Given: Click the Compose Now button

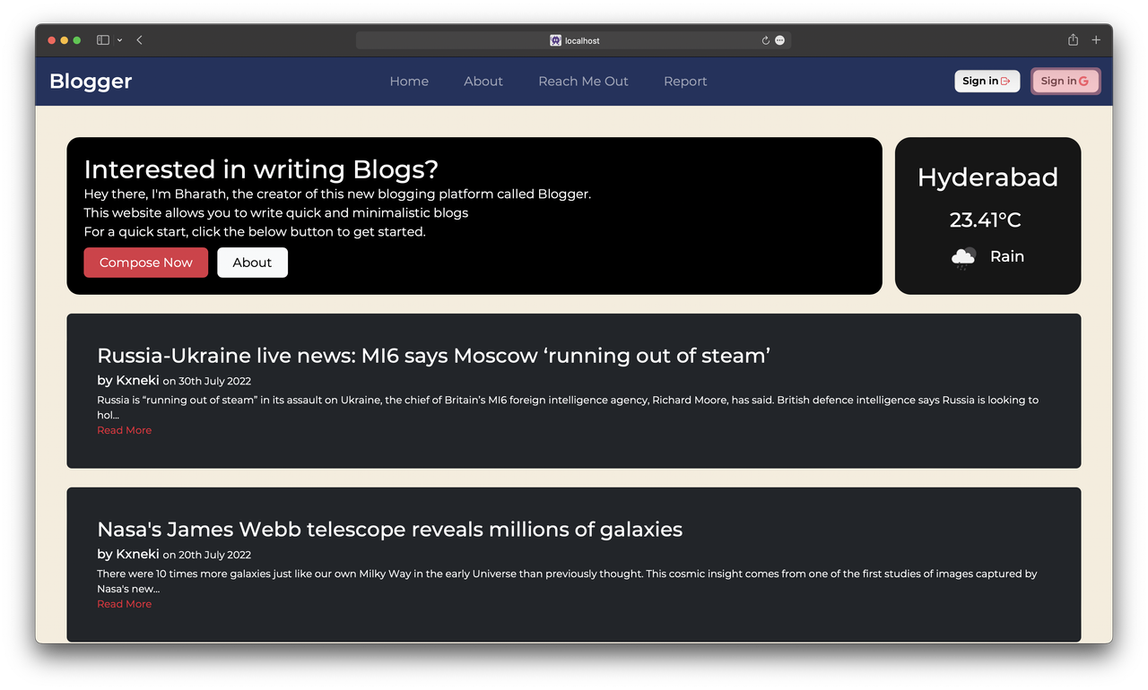Looking at the screenshot, I should [x=146, y=263].
